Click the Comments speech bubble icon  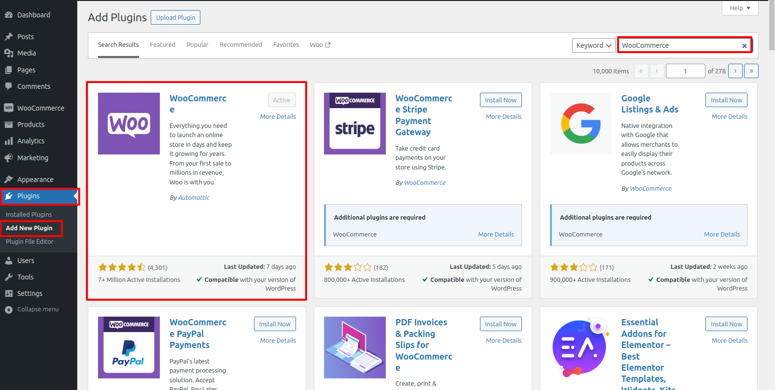9,86
